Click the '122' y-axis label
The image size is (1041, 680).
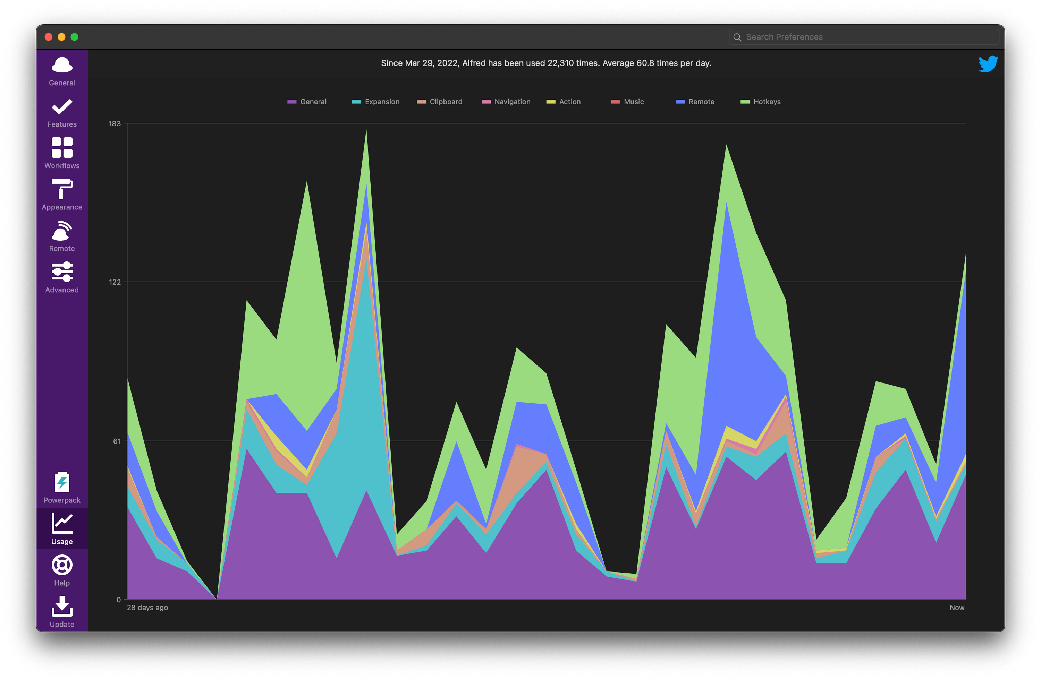pyautogui.click(x=115, y=282)
